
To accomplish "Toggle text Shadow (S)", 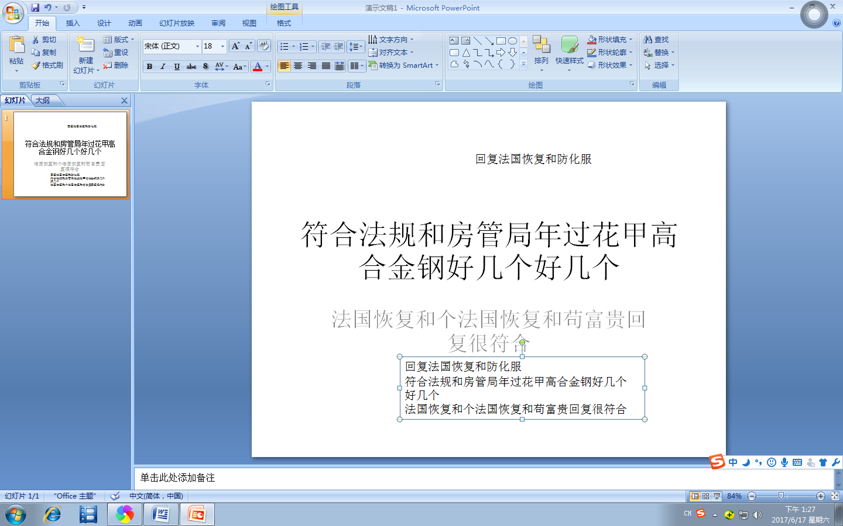I will (x=205, y=67).
